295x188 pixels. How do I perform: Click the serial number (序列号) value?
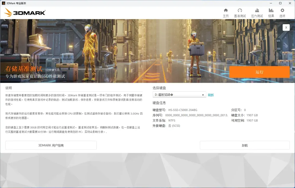(x=196, y=115)
